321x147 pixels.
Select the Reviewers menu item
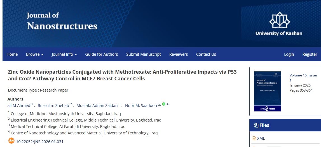pos(179,54)
